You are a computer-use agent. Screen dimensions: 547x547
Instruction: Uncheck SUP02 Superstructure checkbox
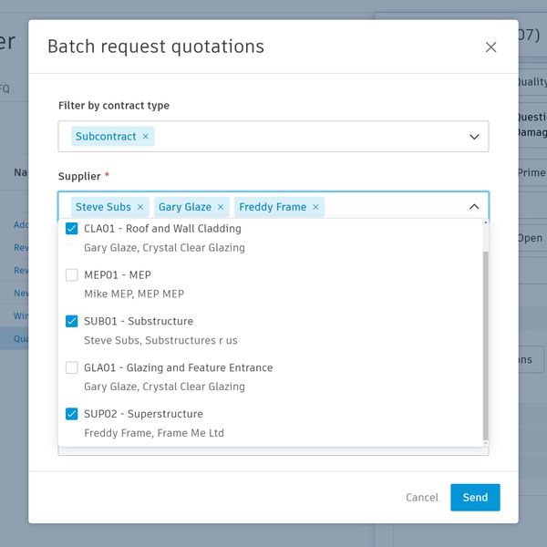click(x=72, y=414)
